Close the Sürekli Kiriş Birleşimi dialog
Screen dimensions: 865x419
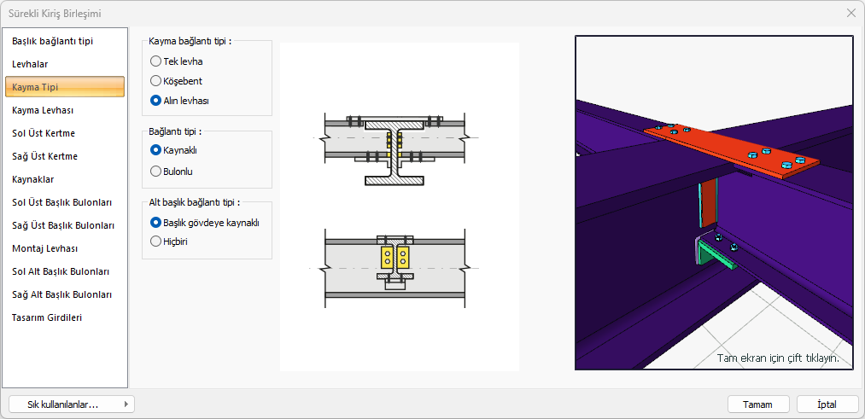(850, 14)
